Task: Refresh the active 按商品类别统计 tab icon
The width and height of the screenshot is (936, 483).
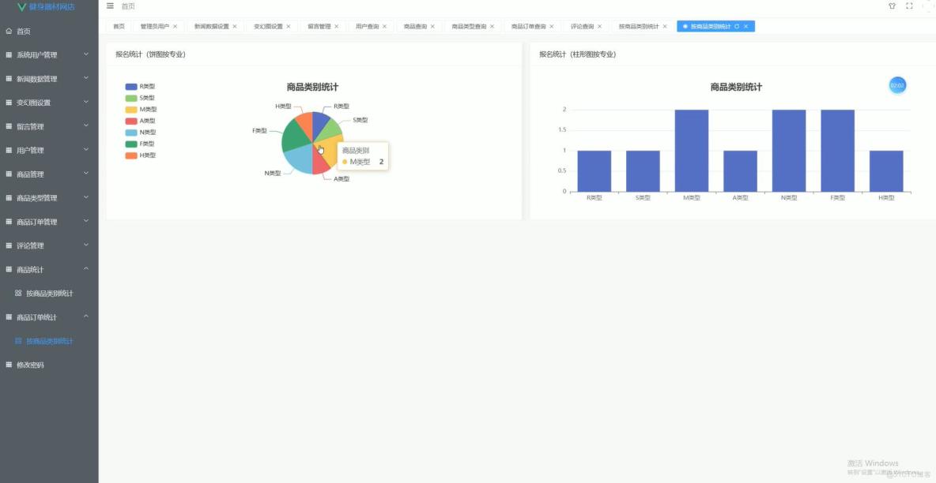Action: tap(735, 26)
